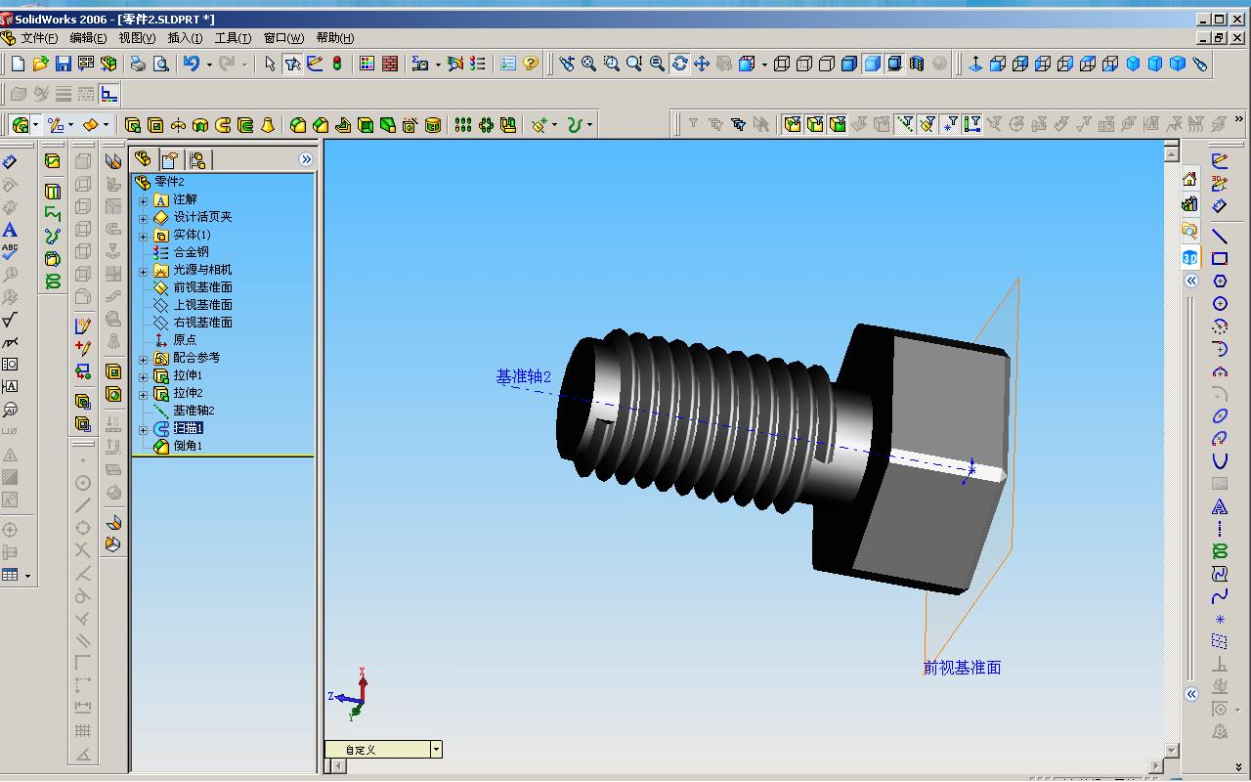Viewport: 1251px width, 782px height.
Task: Select the Fillet feature tool
Action: click(x=298, y=125)
